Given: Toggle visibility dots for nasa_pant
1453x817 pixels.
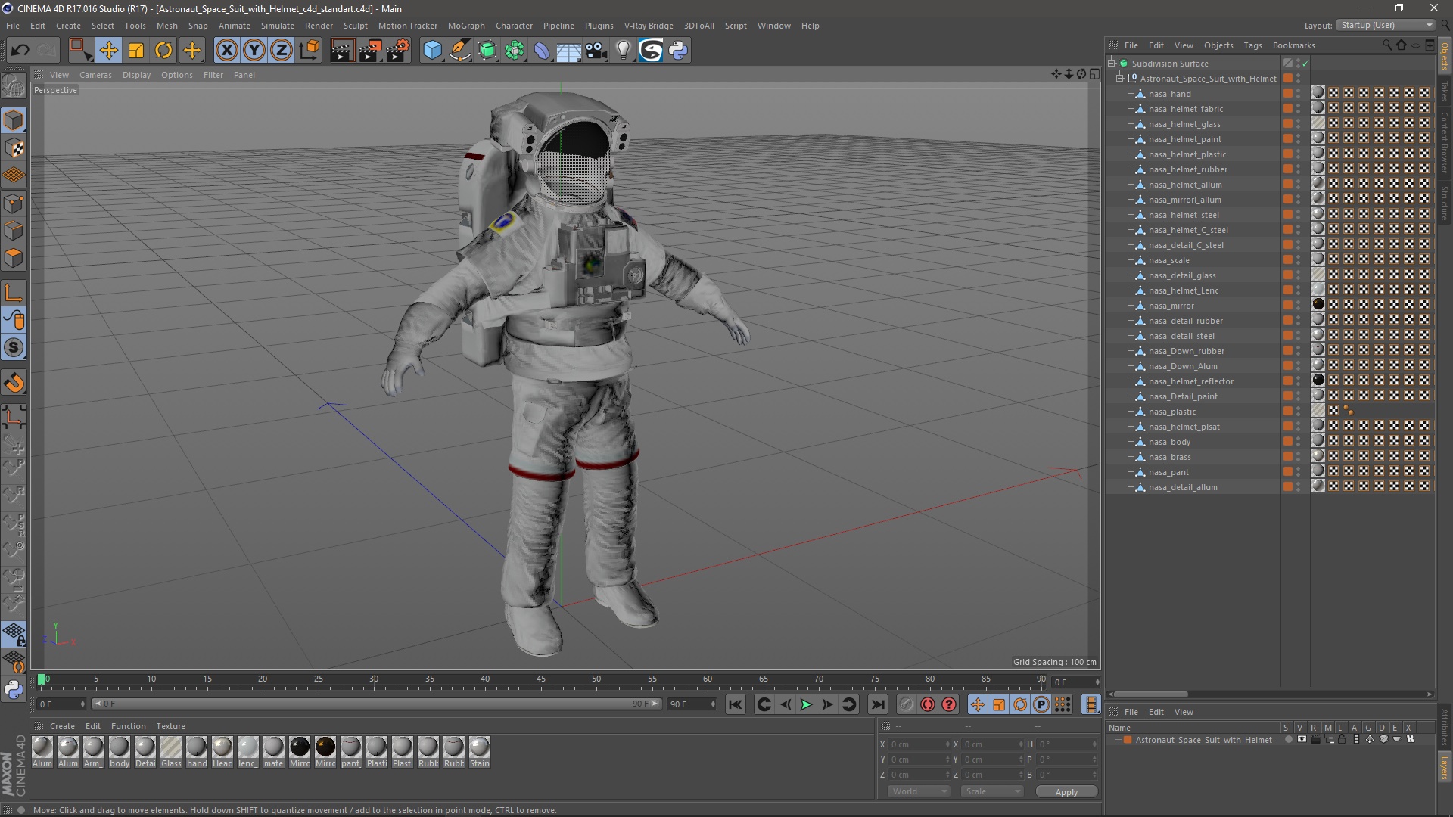Looking at the screenshot, I should coord(1299,472).
